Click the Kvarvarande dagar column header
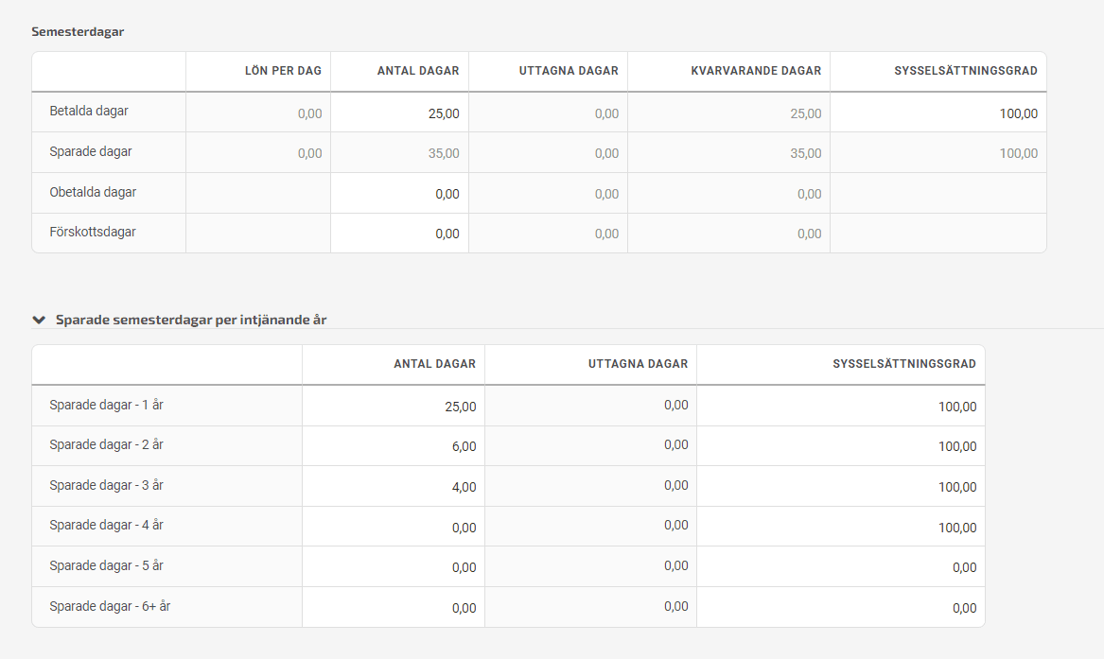 click(756, 71)
